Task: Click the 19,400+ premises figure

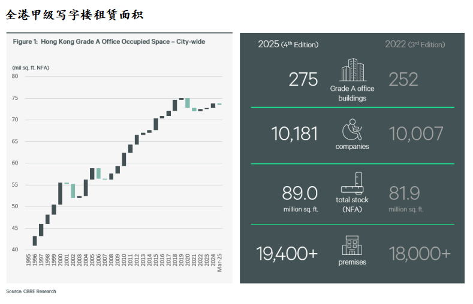Action: [287, 254]
